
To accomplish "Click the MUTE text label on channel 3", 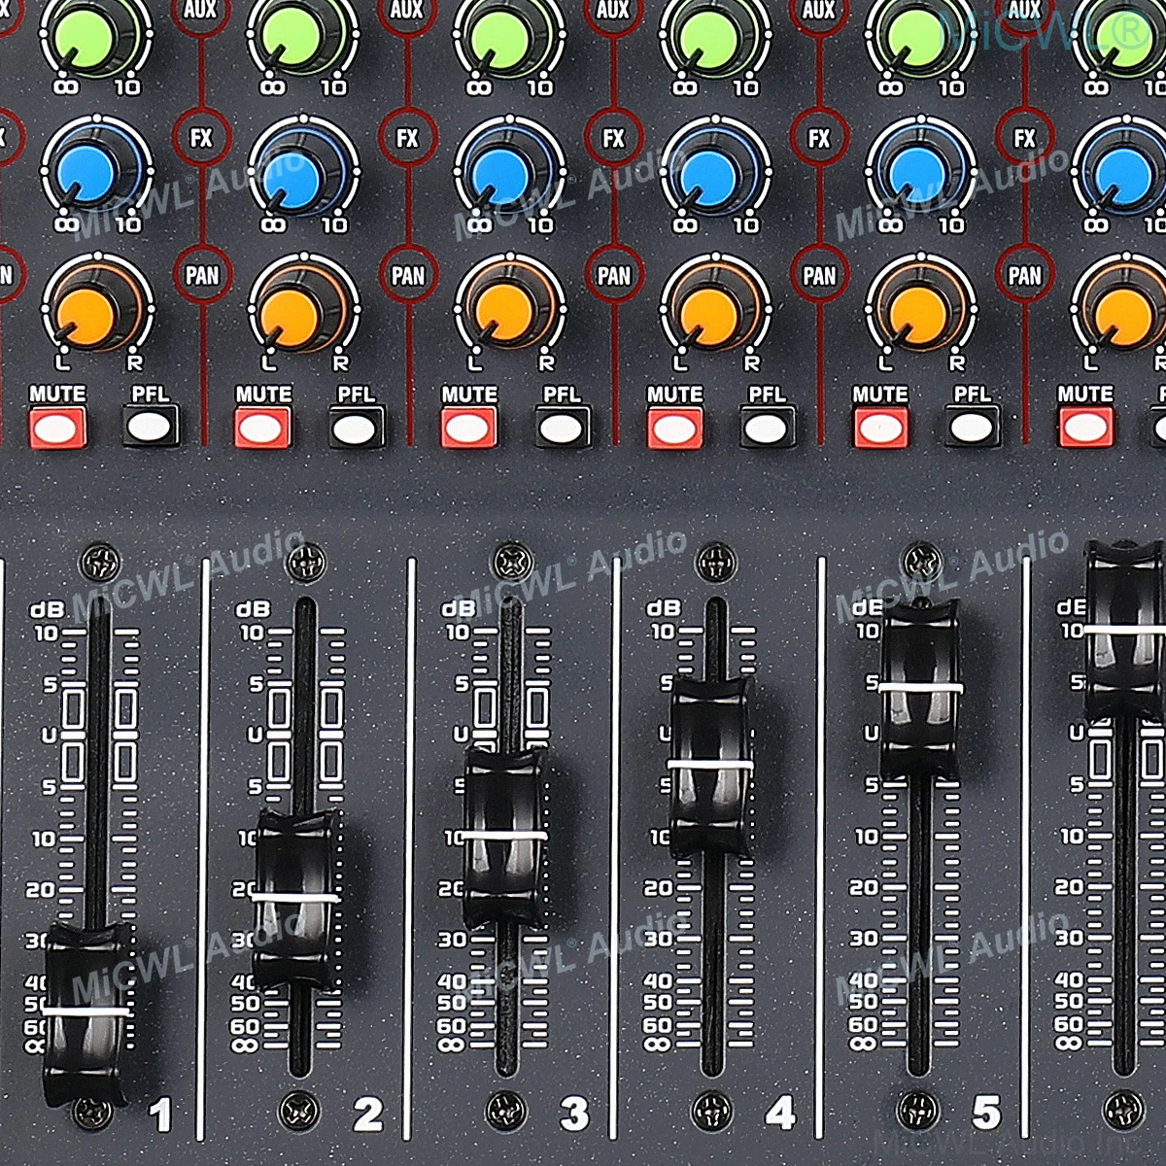I will coord(469,394).
